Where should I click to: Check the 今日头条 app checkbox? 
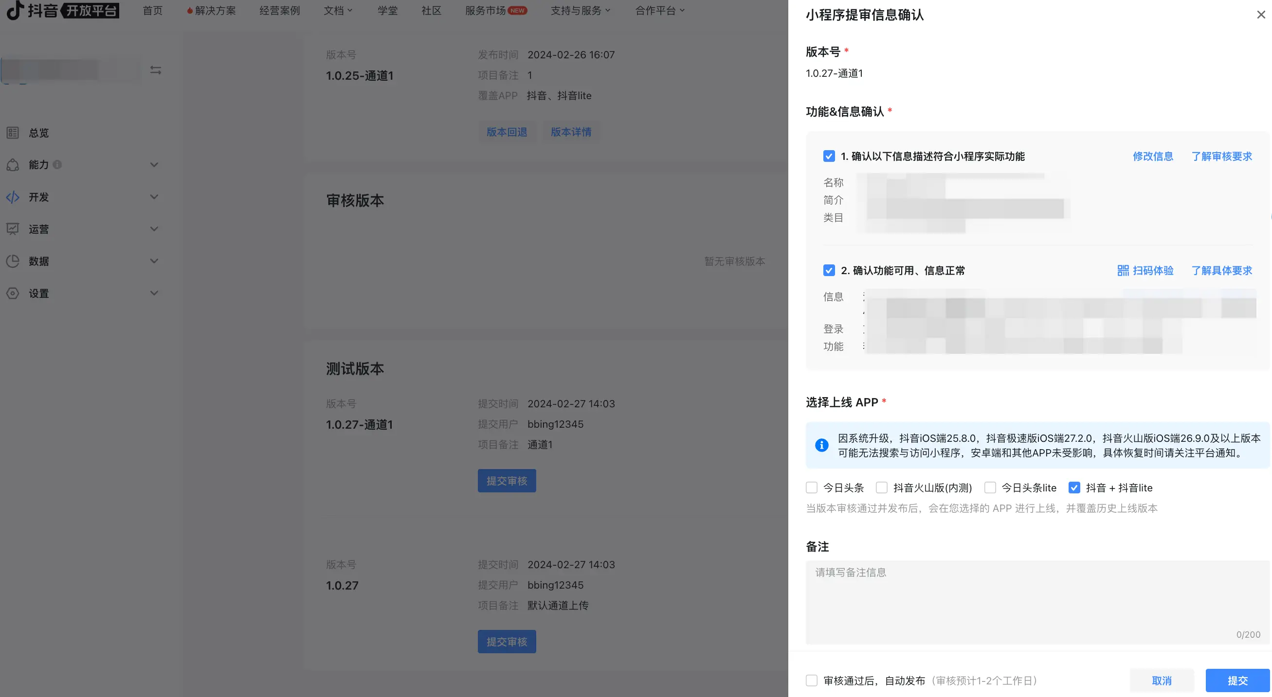(x=811, y=488)
